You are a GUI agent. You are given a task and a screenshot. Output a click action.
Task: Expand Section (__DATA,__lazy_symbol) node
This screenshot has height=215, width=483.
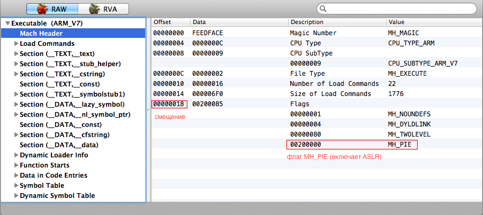coord(16,104)
